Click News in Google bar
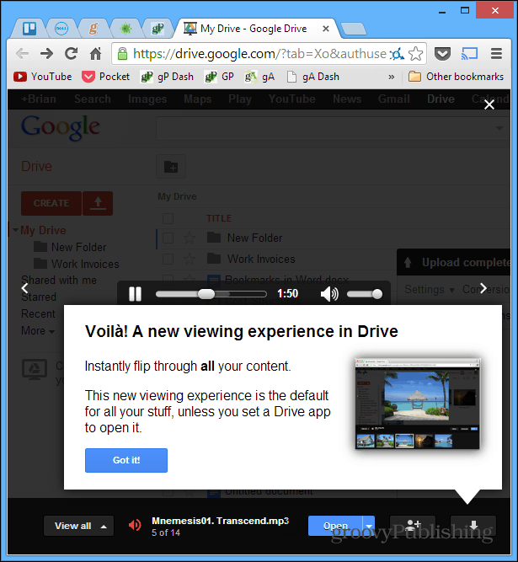Screen dimensions: 518x562 [x=347, y=99]
